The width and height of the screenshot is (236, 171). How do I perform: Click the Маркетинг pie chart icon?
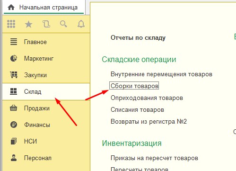14,58
